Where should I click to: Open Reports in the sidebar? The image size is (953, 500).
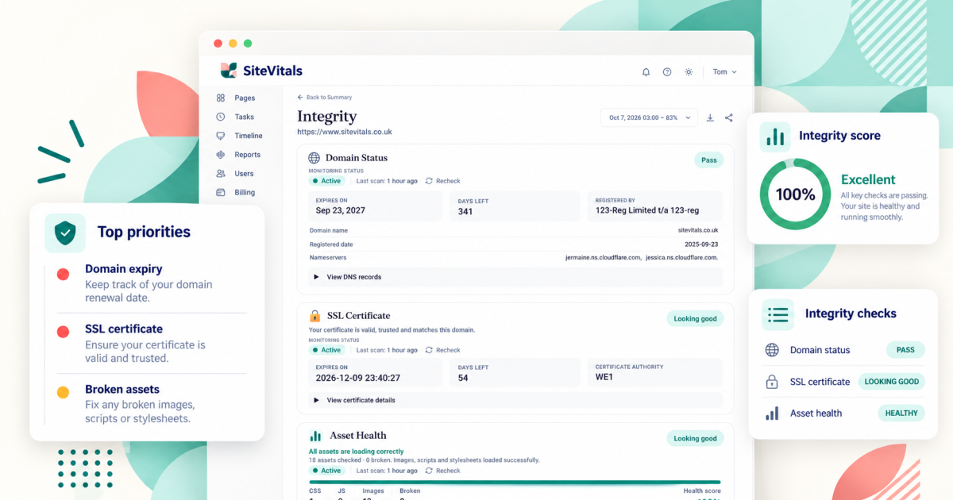pyautogui.click(x=248, y=155)
